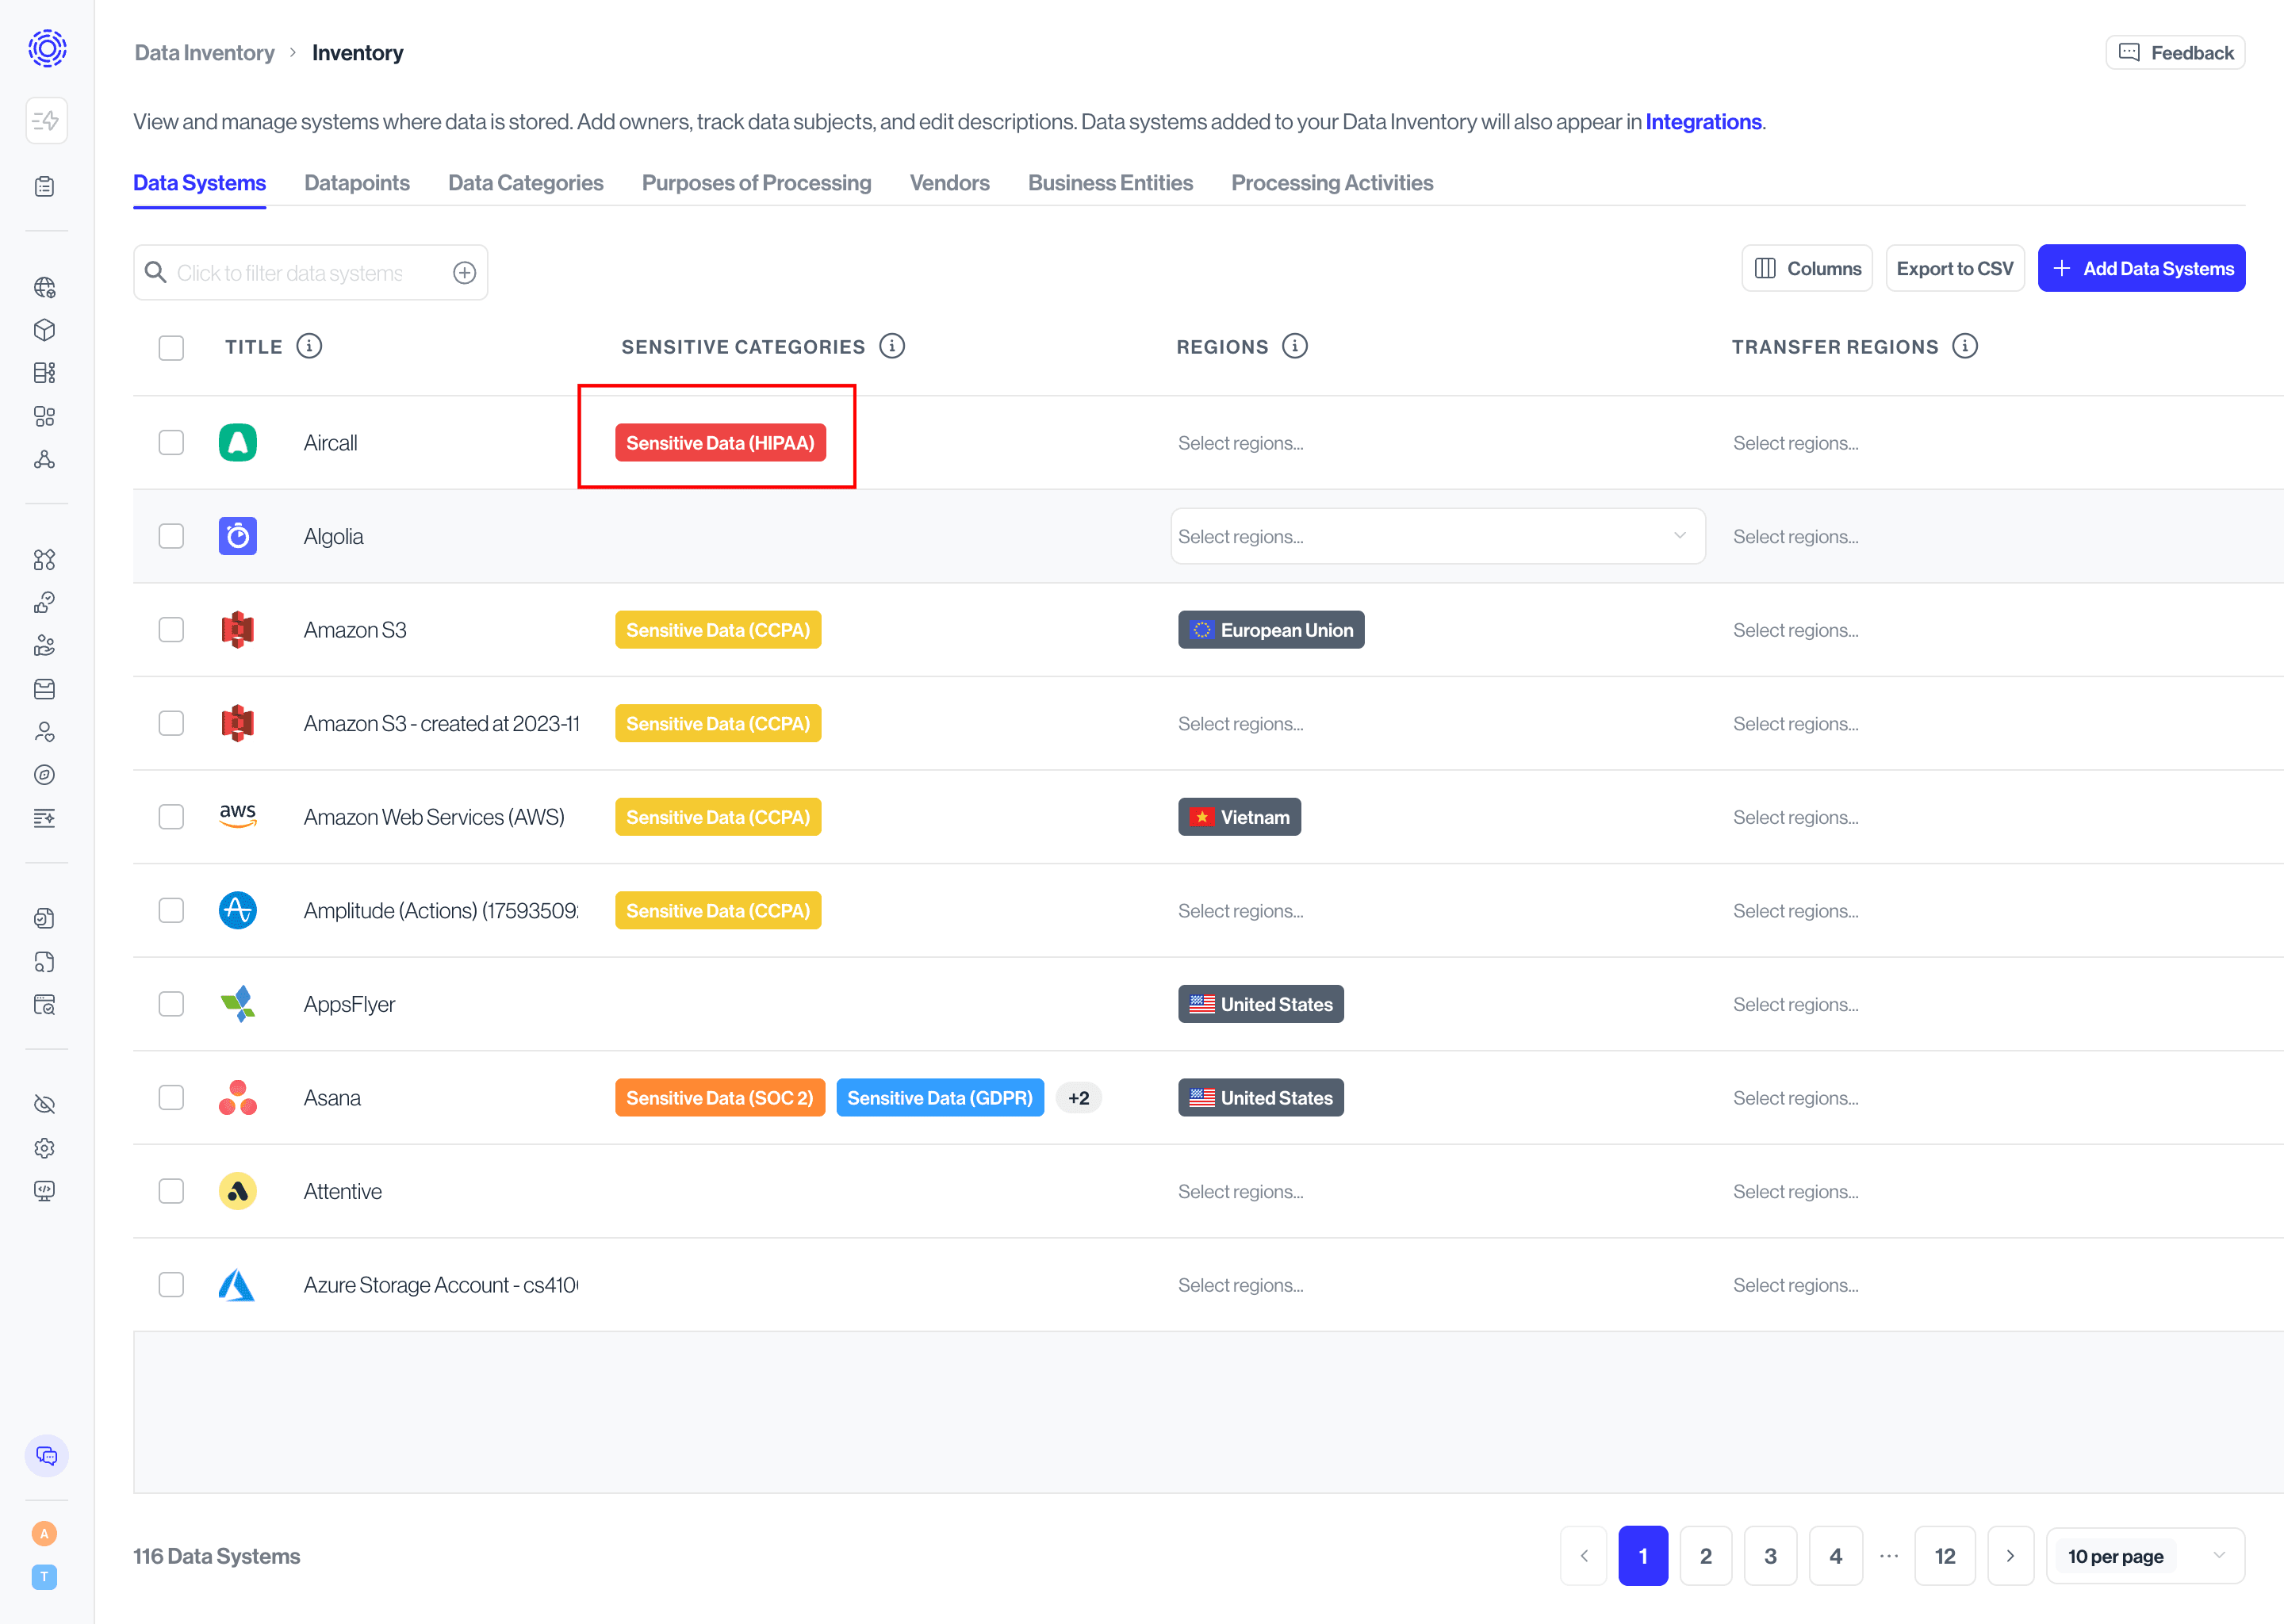The height and width of the screenshot is (1624, 2284).
Task: Click the Export to CSV button
Action: [1954, 268]
